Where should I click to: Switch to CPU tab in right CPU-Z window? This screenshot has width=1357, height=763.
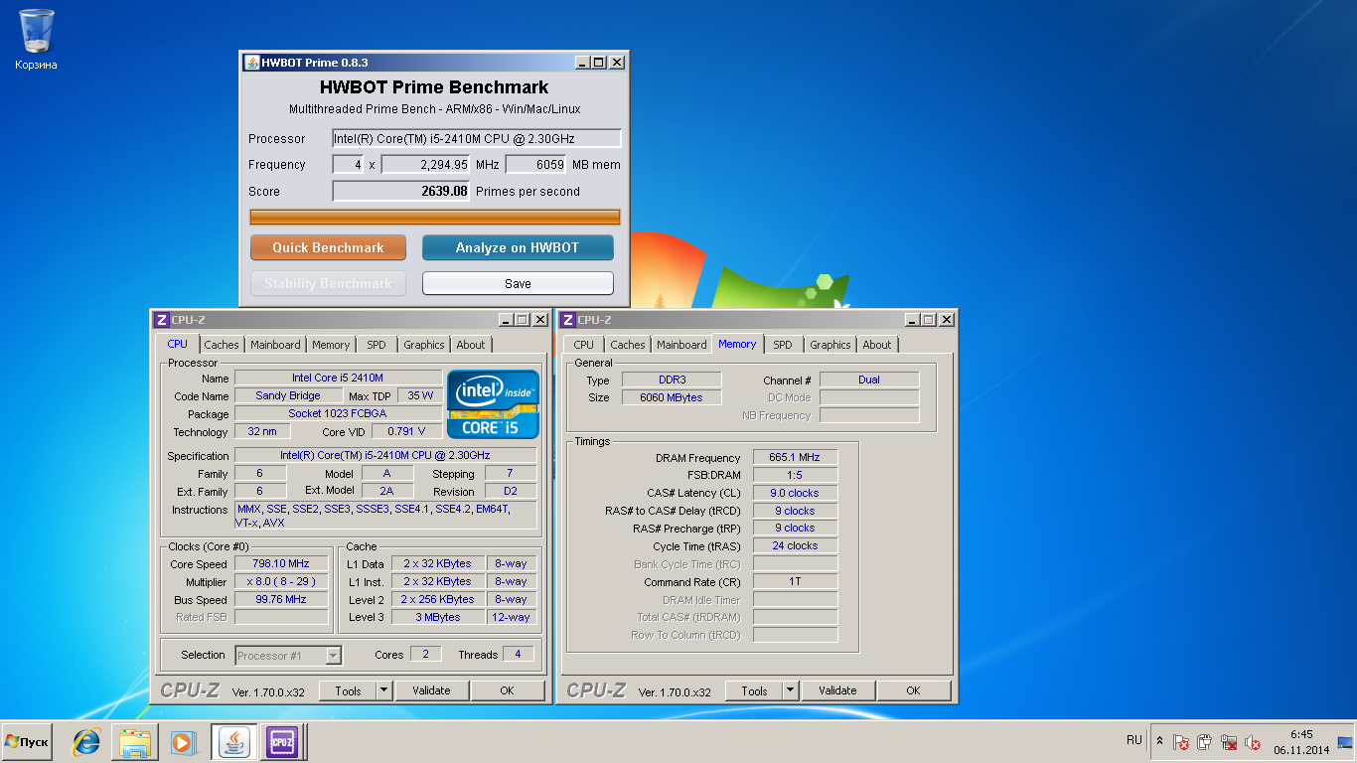pos(584,345)
